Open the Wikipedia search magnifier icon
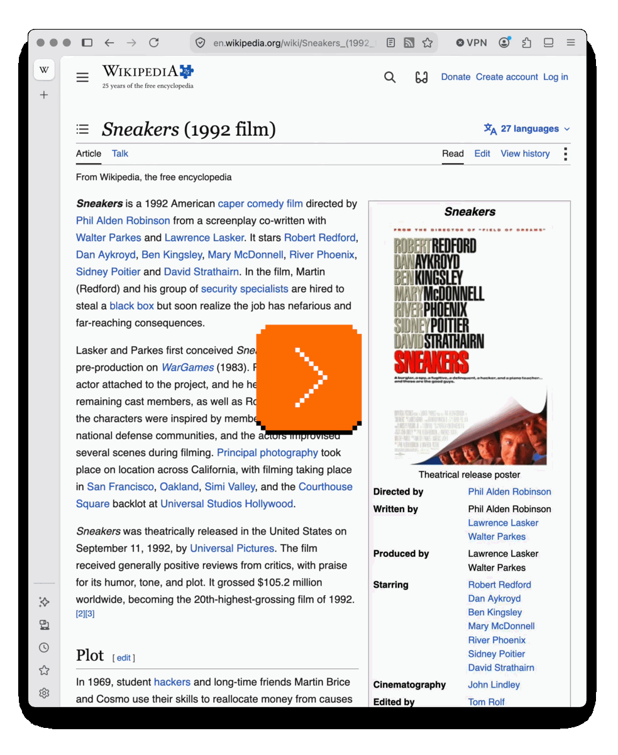618x755 pixels. click(390, 77)
